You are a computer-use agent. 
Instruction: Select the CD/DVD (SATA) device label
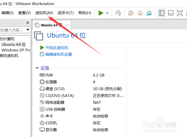point(60,96)
